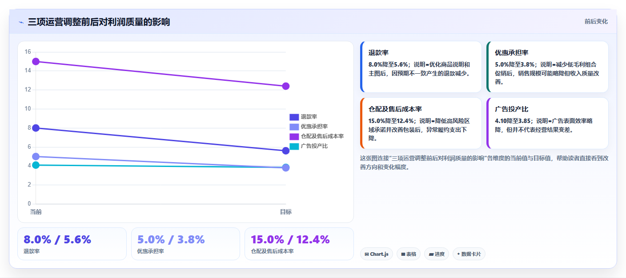
Task: Click the text 15.0%降至12.4% in the info card
Action: (x=392, y=121)
